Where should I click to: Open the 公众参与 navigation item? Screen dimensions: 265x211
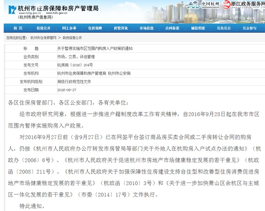click(250, 28)
